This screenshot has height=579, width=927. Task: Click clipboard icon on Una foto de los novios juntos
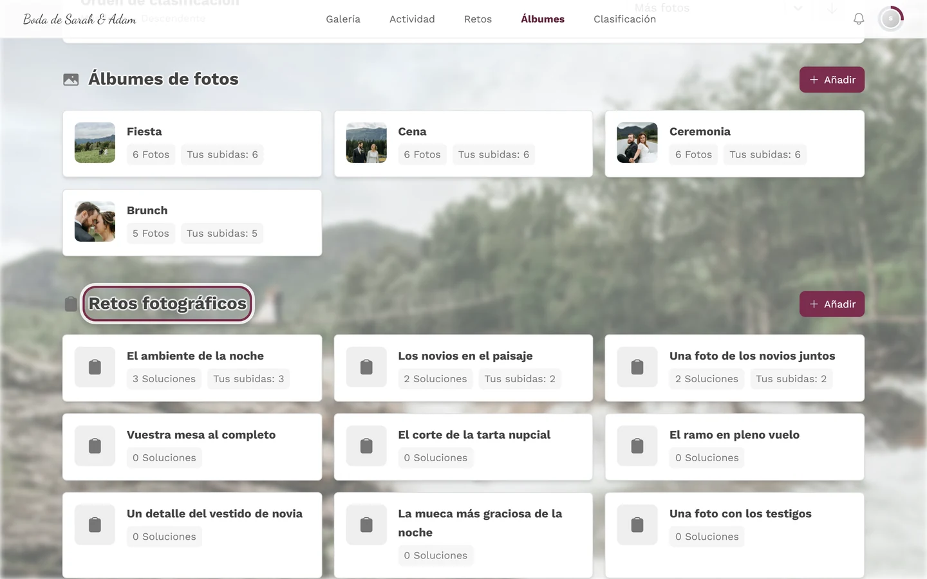pos(637,367)
